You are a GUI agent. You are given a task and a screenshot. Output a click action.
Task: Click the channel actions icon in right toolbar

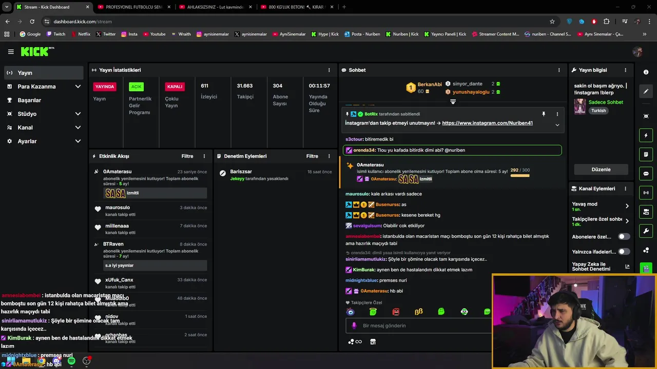coord(646,212)
